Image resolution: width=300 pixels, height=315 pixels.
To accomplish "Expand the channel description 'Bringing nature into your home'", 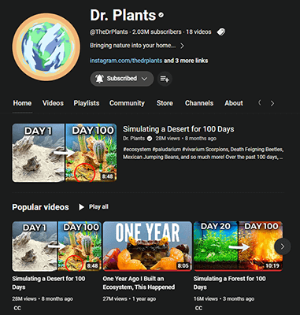I will point(182,46).
